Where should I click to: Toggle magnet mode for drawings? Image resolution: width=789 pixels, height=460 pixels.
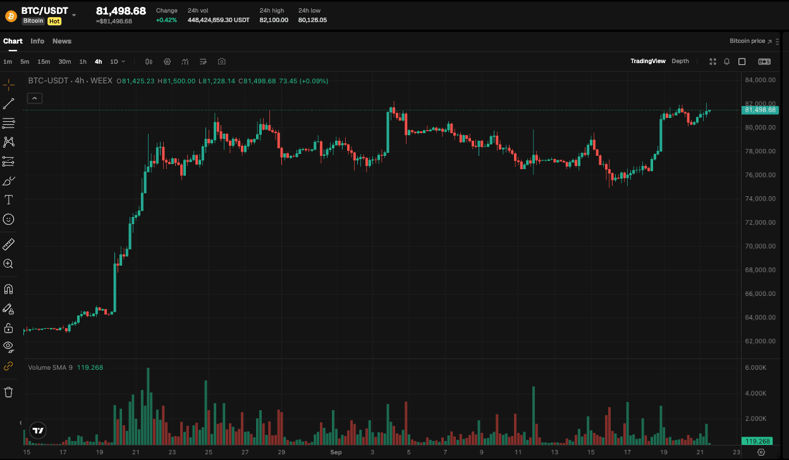tap(9, 290)
